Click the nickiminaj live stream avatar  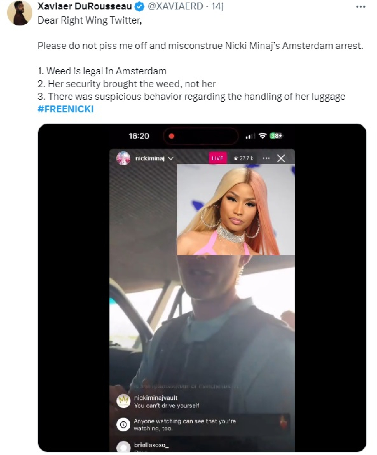point(123,158)
